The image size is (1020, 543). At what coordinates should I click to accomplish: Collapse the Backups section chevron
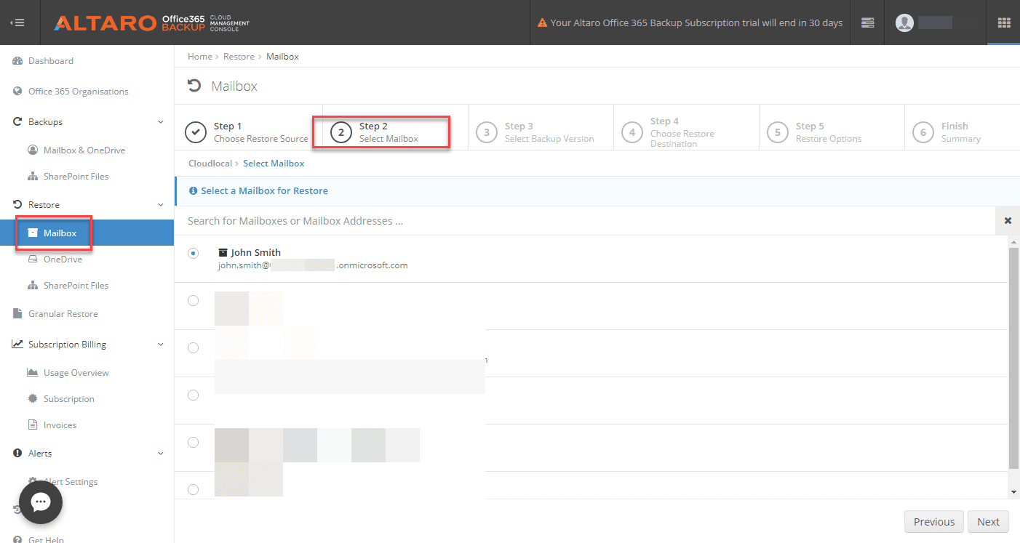(x=161, y=122)
